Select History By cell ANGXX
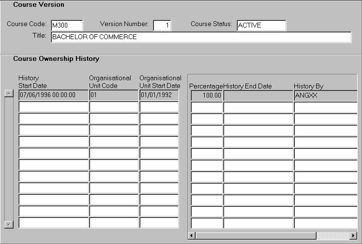Screen dimensions: 362x244 click(325, 95)
